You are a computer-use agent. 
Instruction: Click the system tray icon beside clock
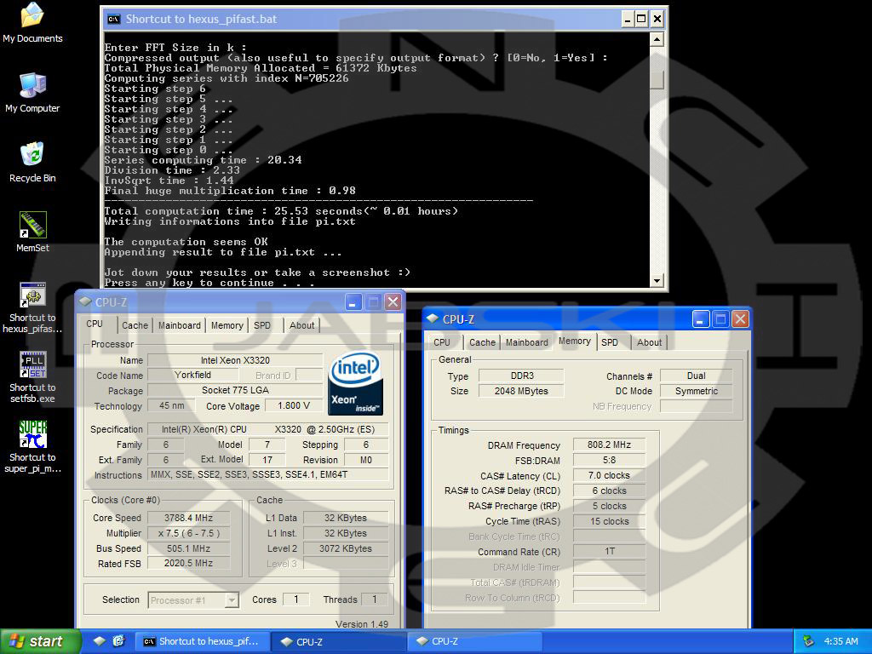[x=808, y=641]
